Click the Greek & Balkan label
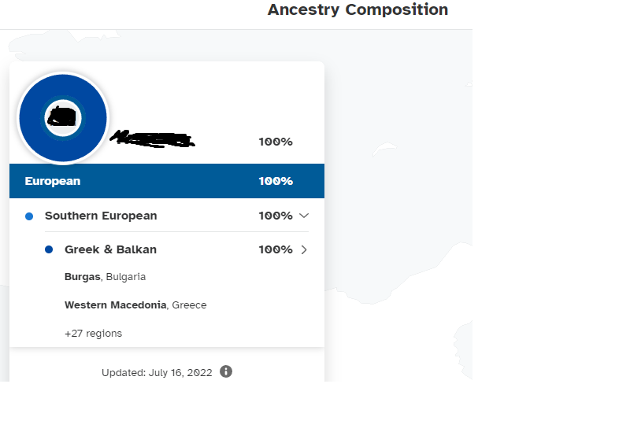 click(x=110, y=249)
